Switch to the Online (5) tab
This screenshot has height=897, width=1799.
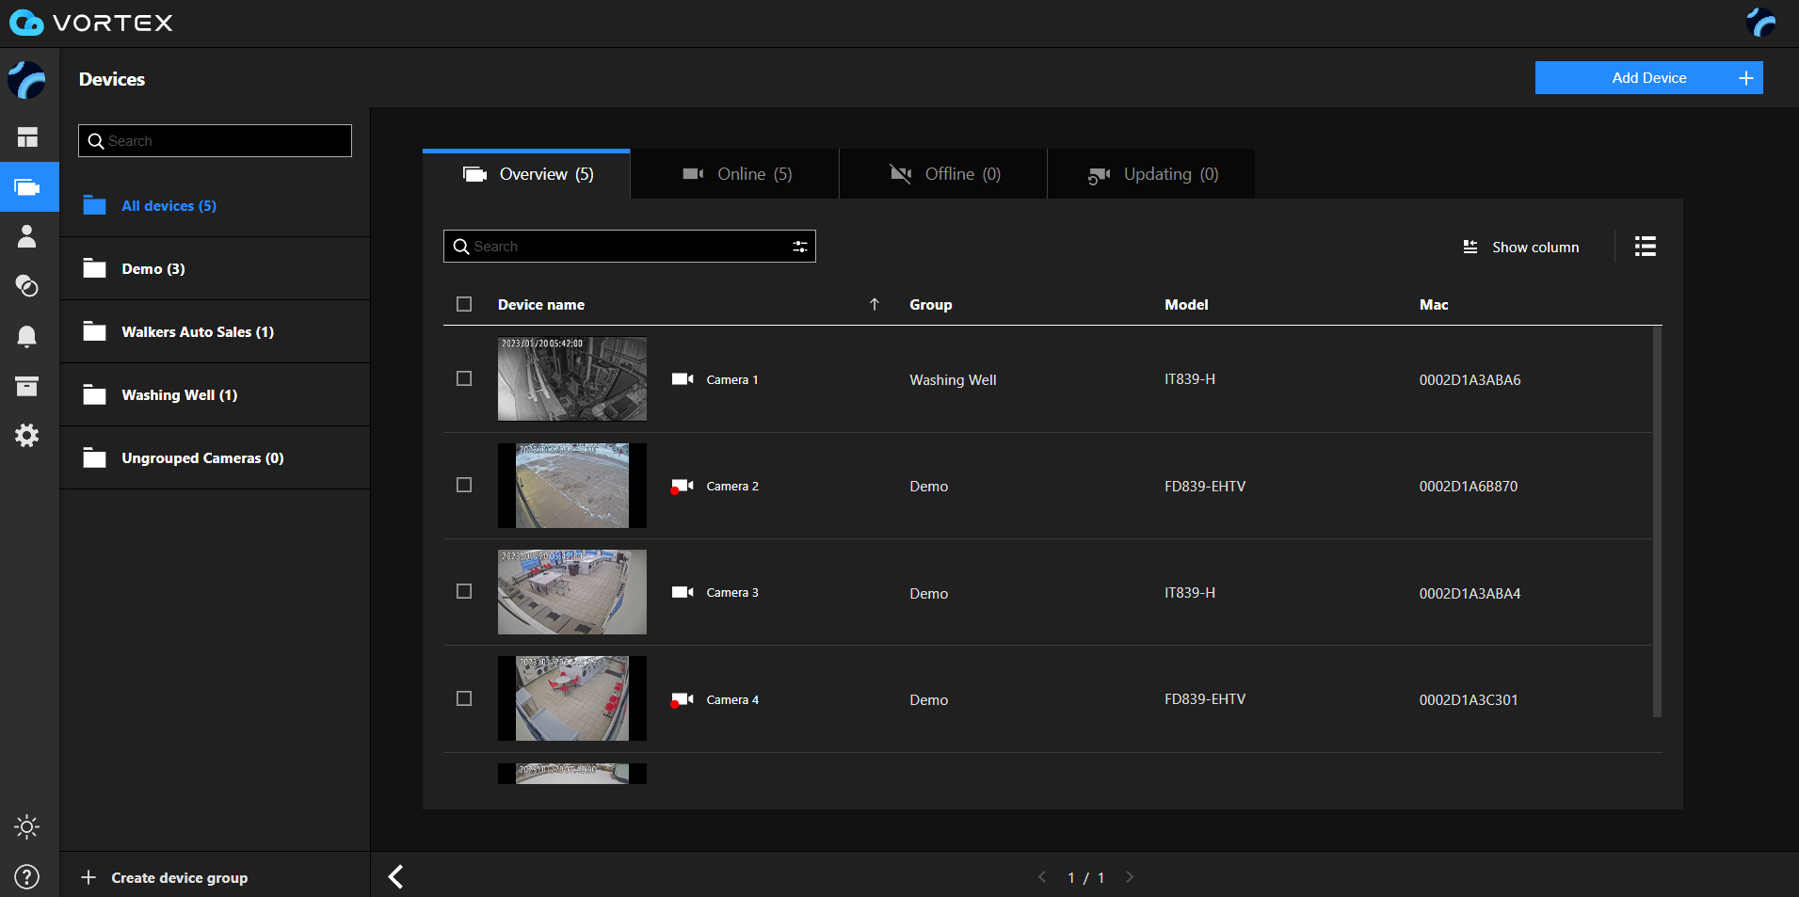[735, 174]
